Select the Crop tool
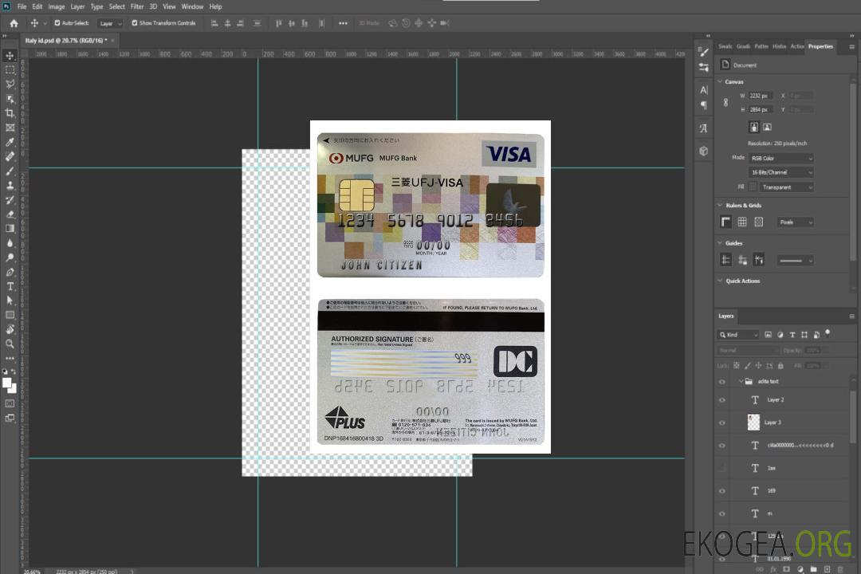The image size is (861, 574). (10, 113)
